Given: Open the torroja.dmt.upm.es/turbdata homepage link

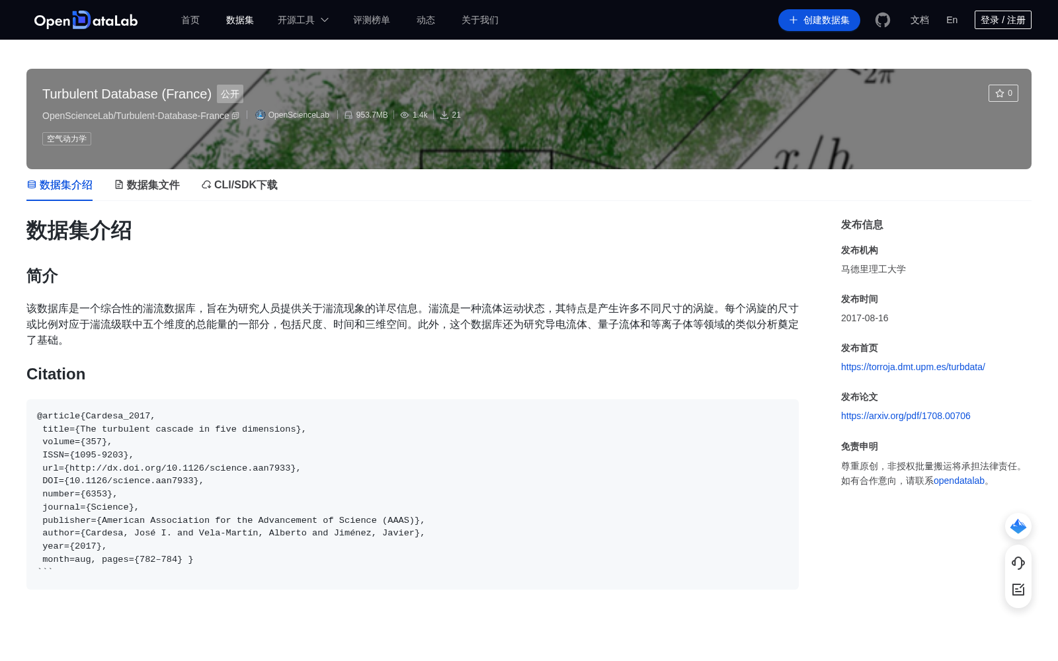Looking at the screenshot, I should (913, 367).
